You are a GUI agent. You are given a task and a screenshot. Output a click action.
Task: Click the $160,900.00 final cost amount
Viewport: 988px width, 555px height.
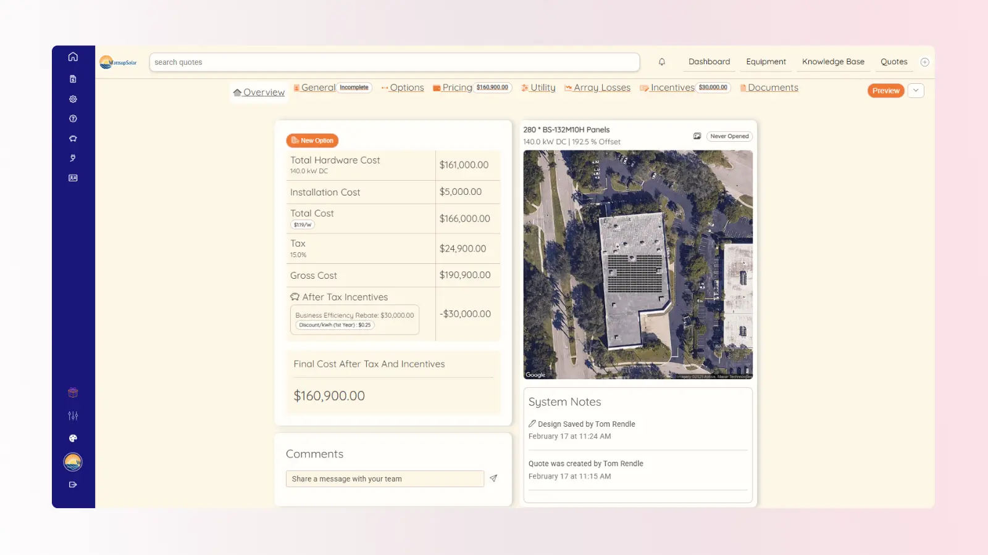point(329,396)
